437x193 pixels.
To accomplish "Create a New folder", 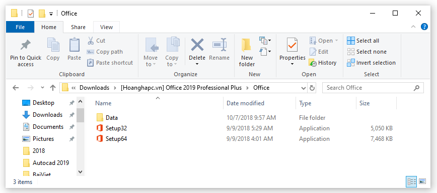I will tap(247, 53).
